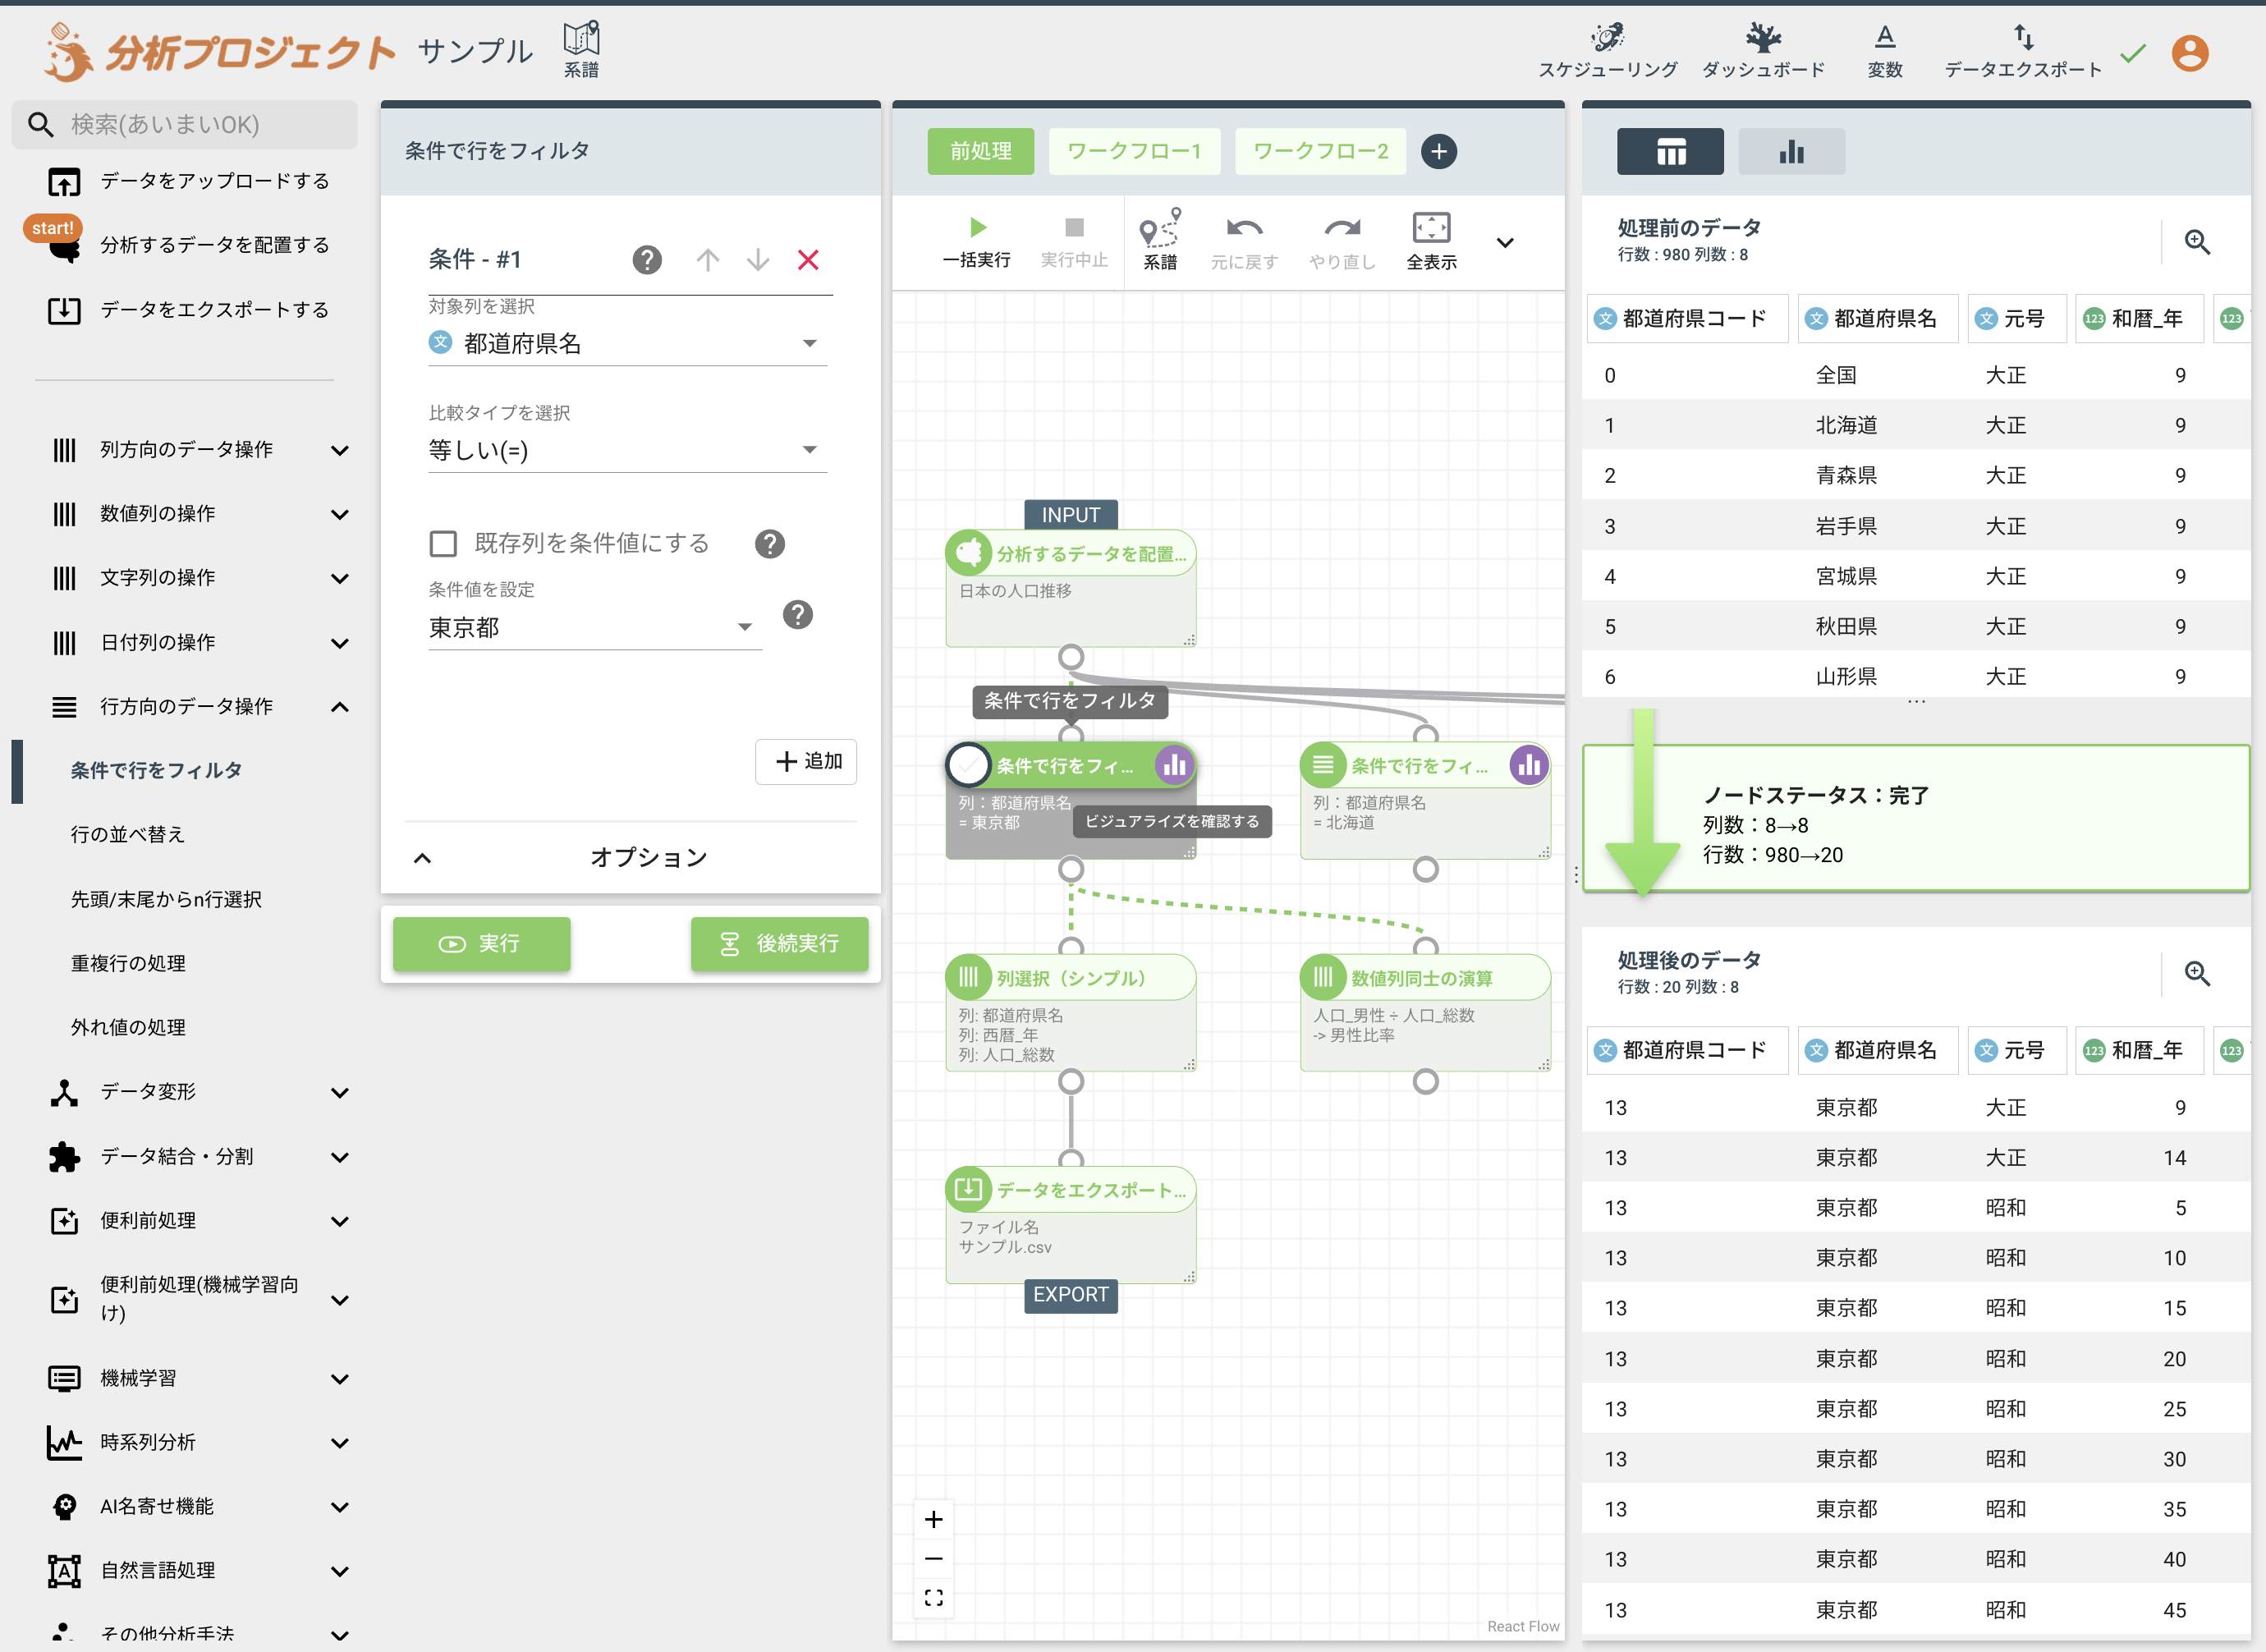Click the ＋追加 button
2266x1652 pixels.
(806, 762)
